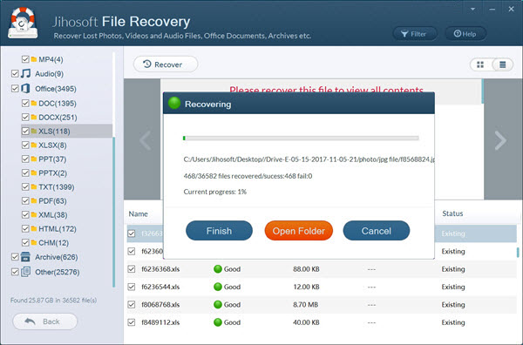The width and height of the screenshot is (523, 345).
Task: Toggle the DOC(1395) checkbox
Action: click(25, 104)
